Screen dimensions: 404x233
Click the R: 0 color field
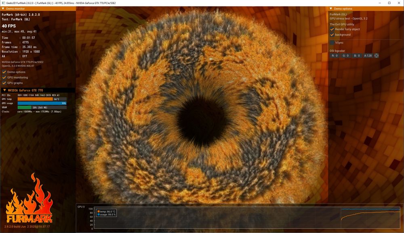tap(335, 56)
